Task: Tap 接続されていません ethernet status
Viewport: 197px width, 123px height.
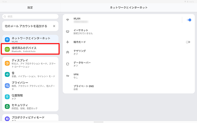Action: [x=83, y=33]
